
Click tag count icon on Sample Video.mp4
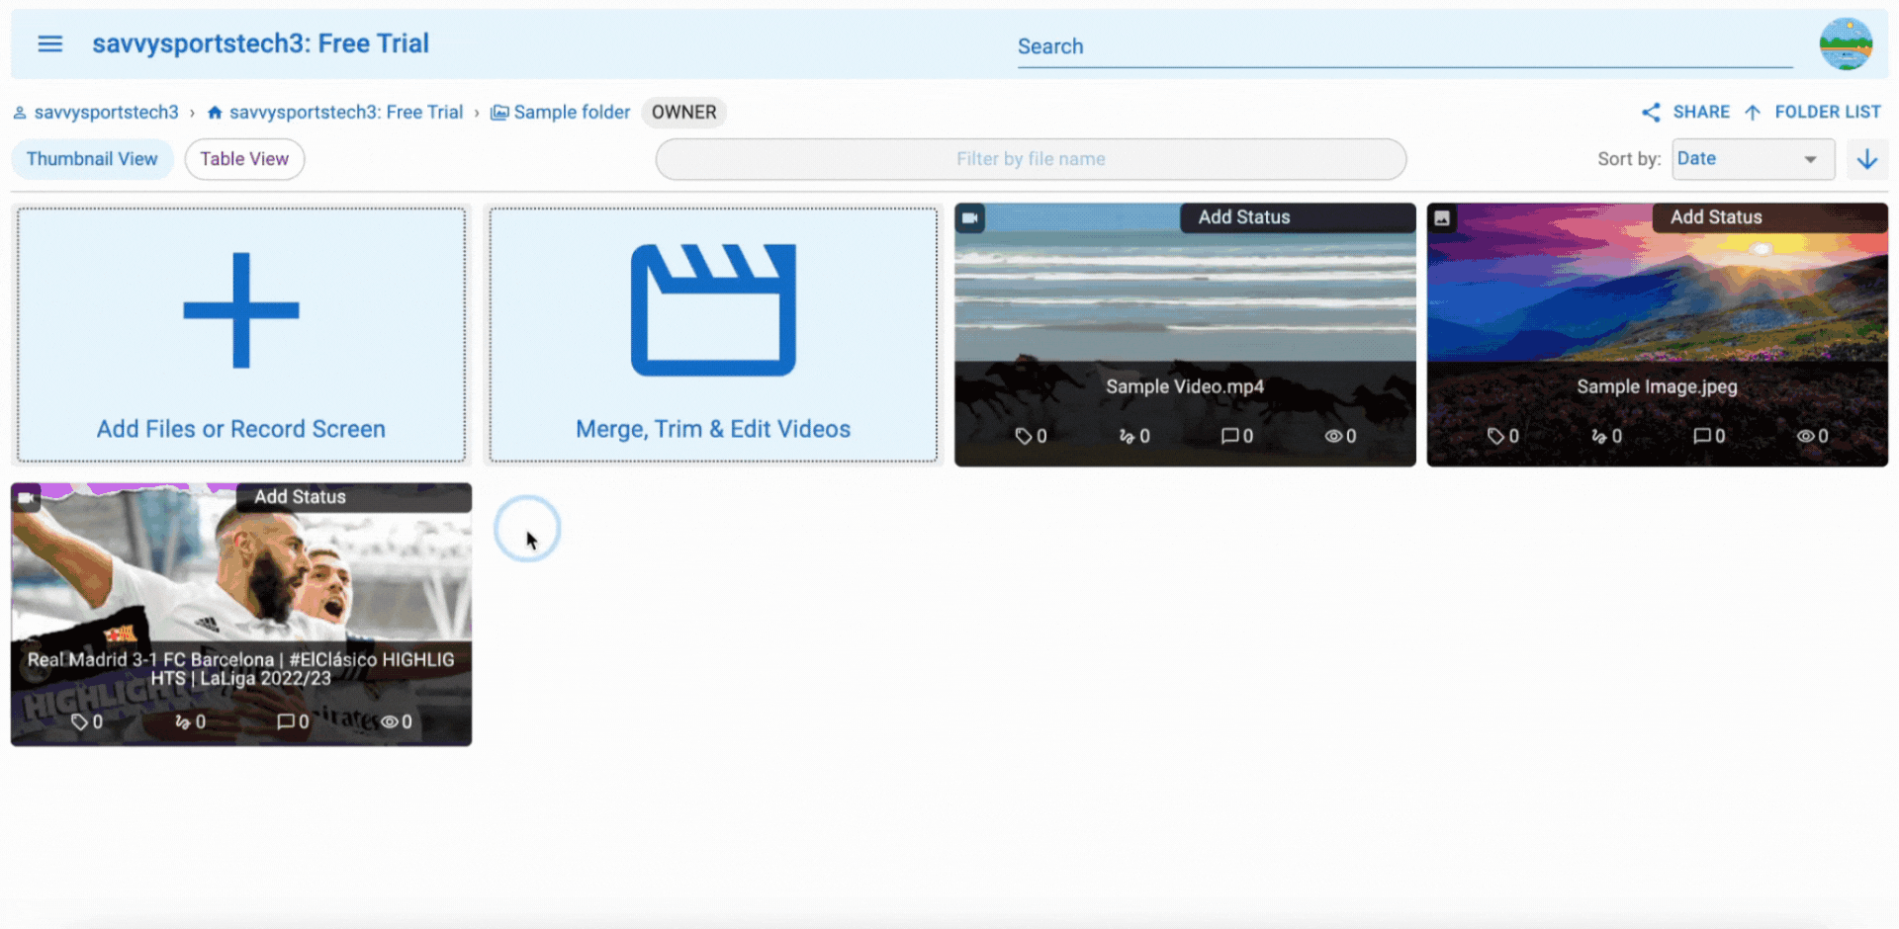pos(1024,436)
